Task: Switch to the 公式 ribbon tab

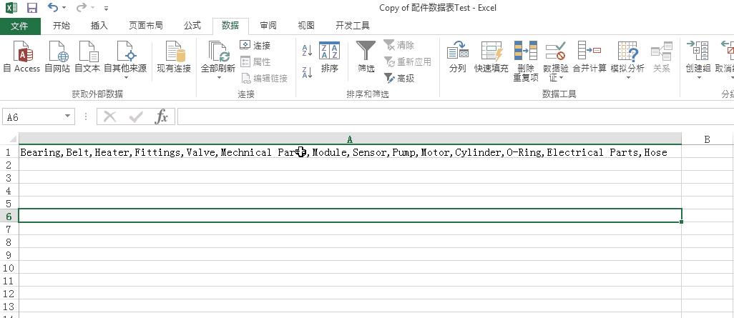Action: 192,26
